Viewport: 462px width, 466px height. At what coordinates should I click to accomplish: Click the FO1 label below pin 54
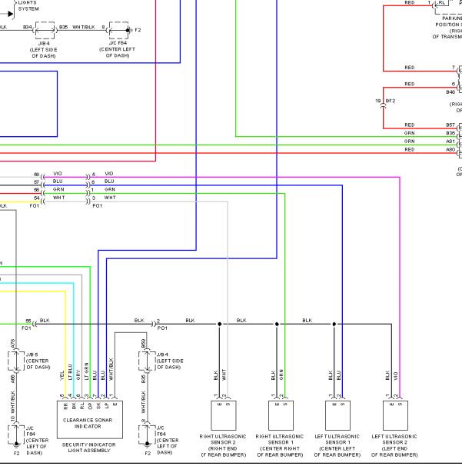pos(35,205)
